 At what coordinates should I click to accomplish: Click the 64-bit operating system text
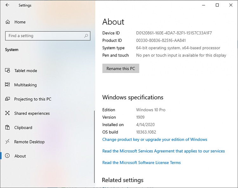click(178, 48)
